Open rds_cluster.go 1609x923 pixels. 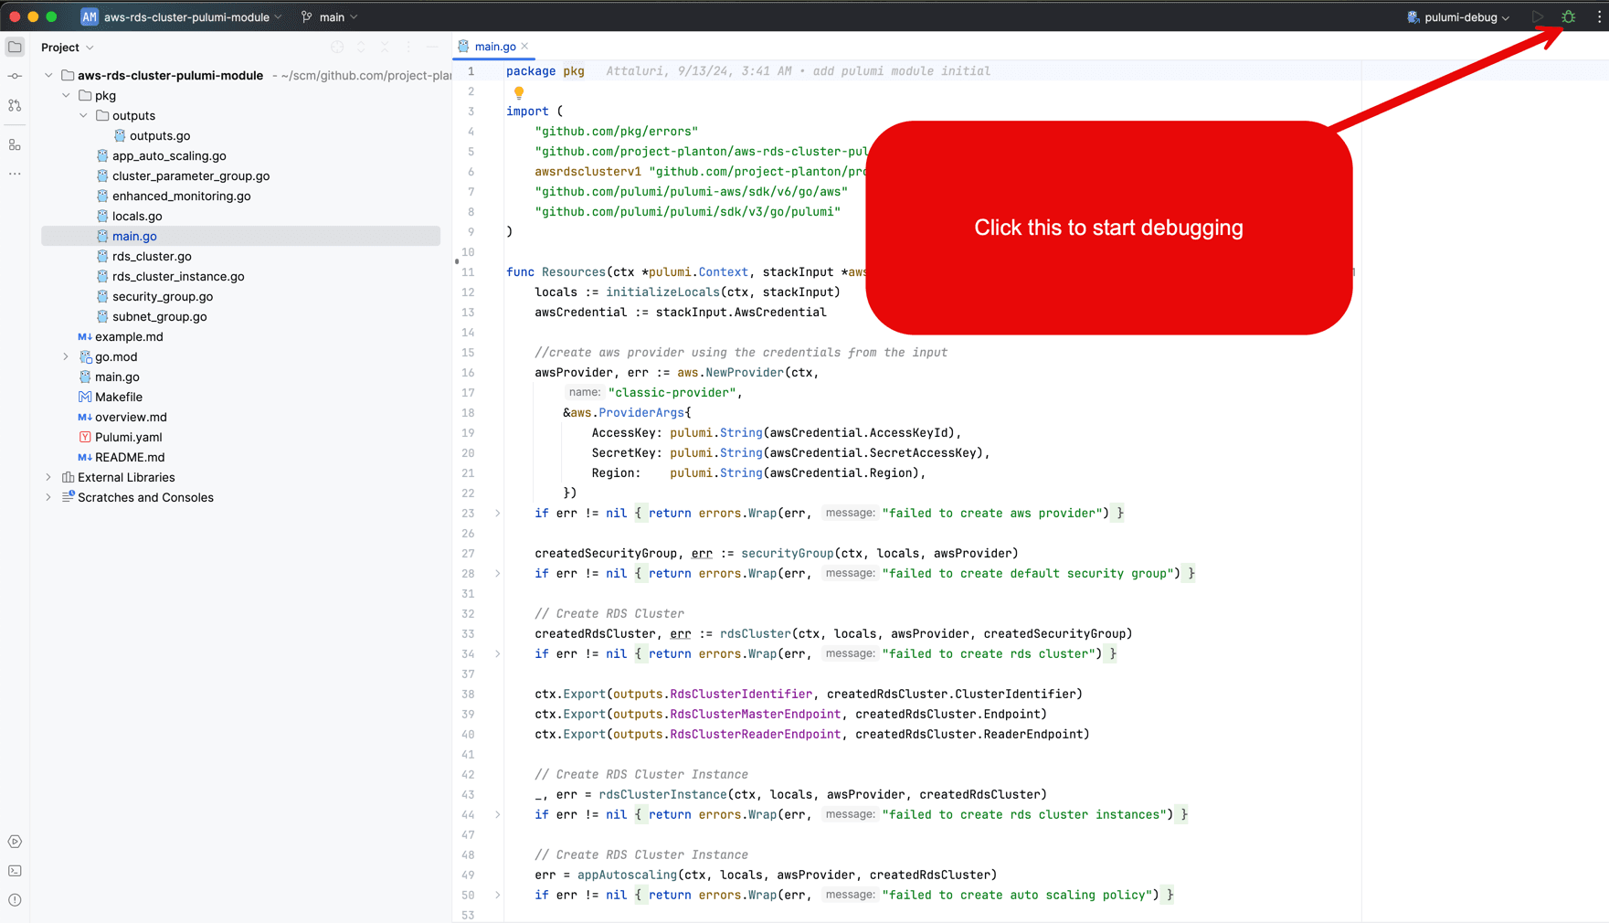point(152,257)
